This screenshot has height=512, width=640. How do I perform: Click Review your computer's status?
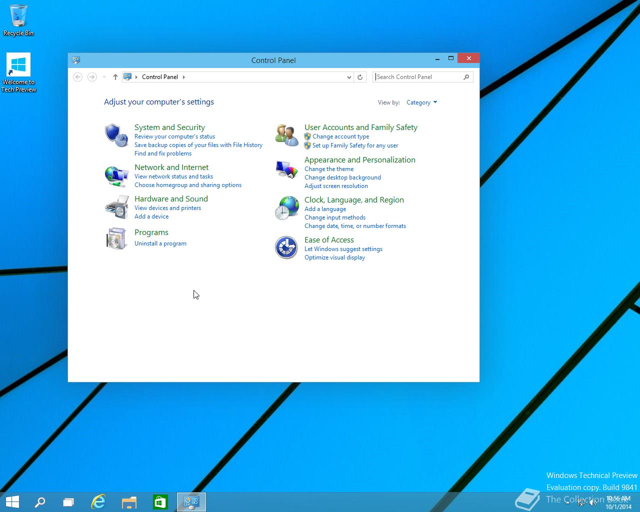174,136
